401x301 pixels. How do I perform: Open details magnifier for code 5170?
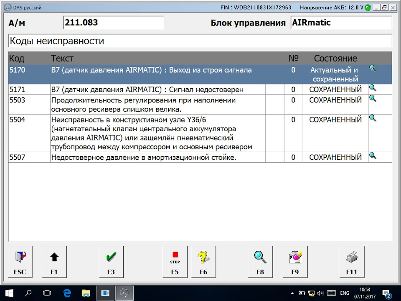(373, 68)
